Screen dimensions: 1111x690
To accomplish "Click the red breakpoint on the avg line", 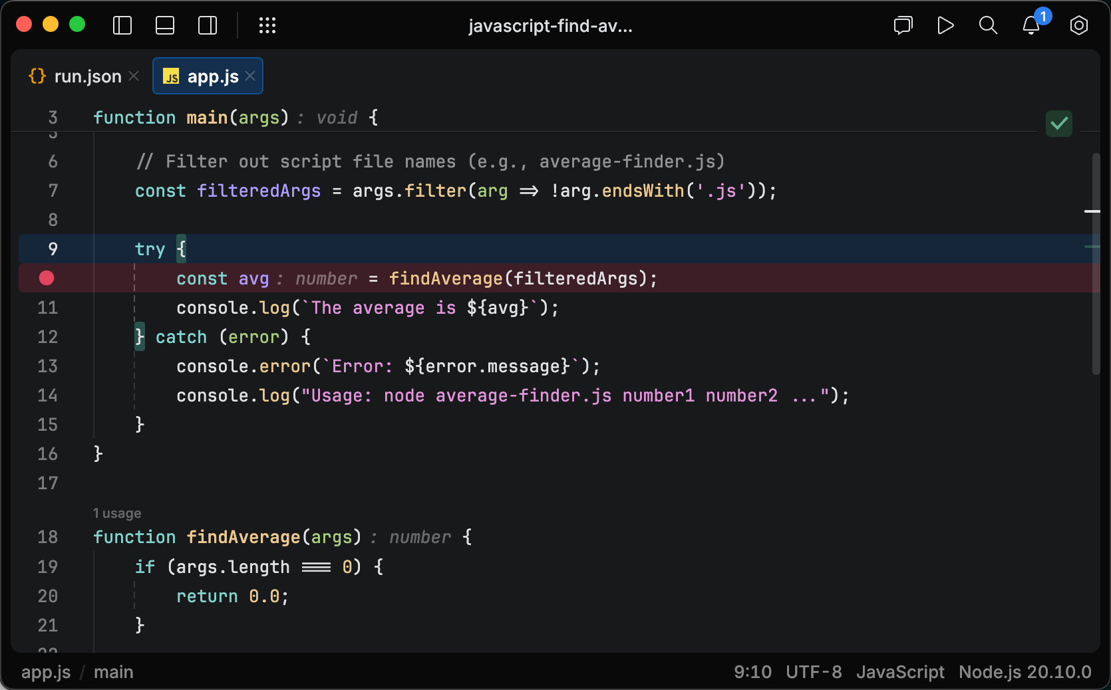I will click(x=46, y=279).
